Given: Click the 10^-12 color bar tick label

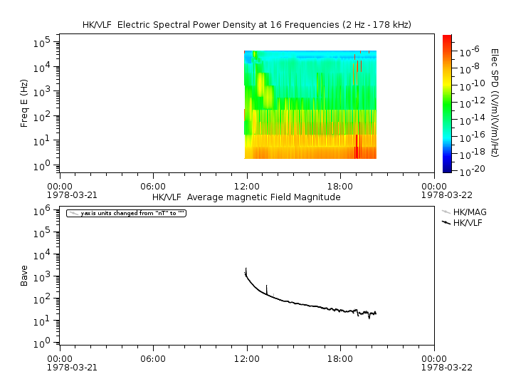Looking at the screenshot, I should pos(470,103).
